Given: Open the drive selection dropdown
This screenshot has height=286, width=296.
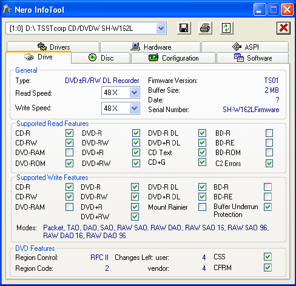Looking at the screenshot, I should pos(161,28).
